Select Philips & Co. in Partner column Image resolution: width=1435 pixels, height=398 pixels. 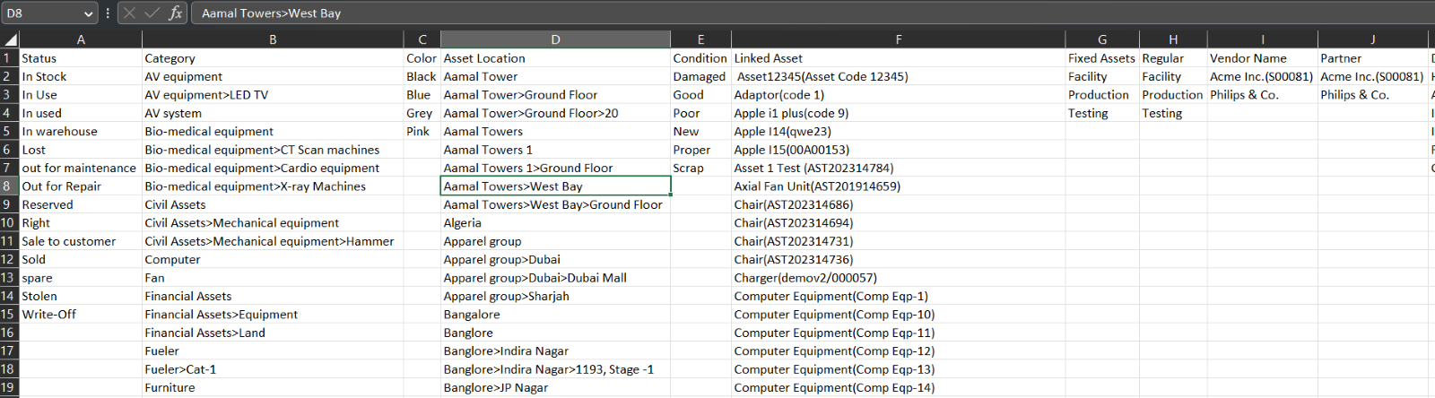(1373, 95)
